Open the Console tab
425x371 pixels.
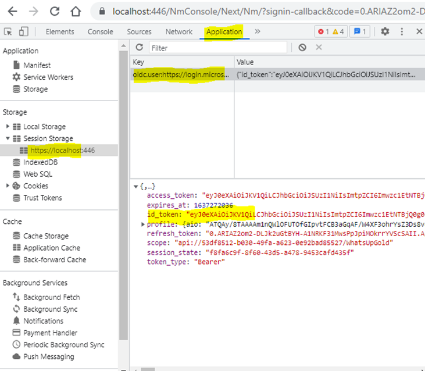pyautogui.click(x=100, y=32)
